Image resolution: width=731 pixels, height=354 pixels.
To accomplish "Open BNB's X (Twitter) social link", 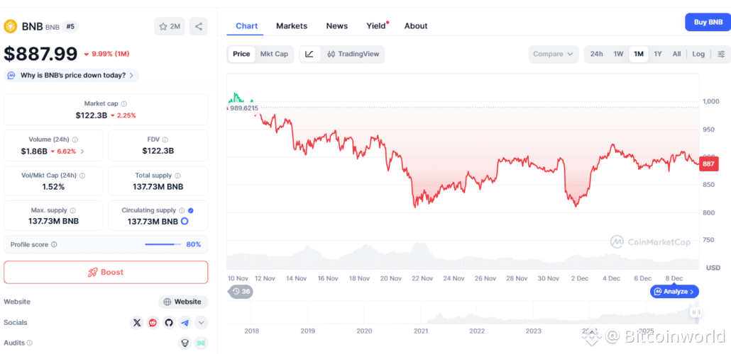I will tap(137, 322).
